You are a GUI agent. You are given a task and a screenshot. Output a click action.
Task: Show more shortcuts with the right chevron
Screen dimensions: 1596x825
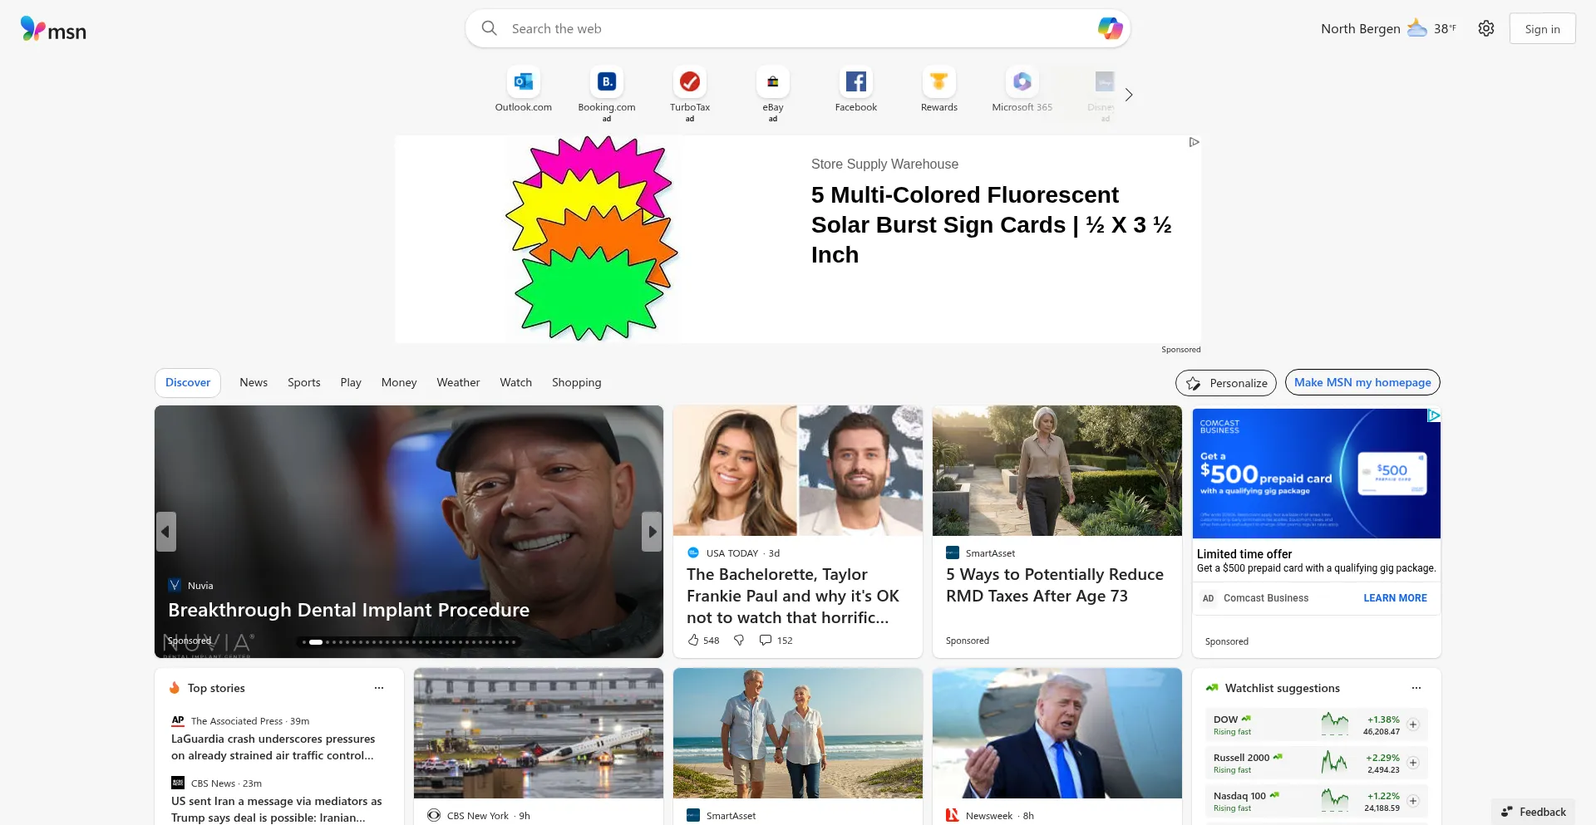tap(1129, 95)
